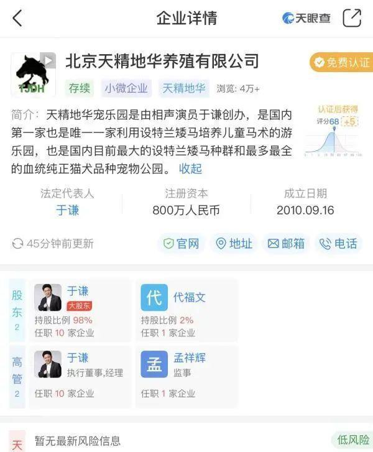Open the 股东 shareholders section tab
Viewport: 373px width, 452px height.
(x=17, y=310)
